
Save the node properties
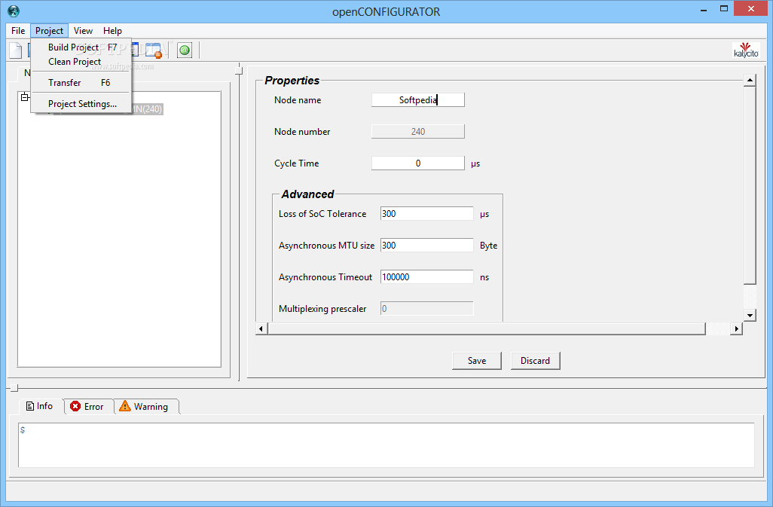[x=477, y=361]
